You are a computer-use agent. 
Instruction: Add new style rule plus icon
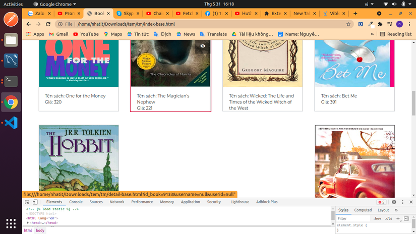pyautogui.click(x=398, y=218)
